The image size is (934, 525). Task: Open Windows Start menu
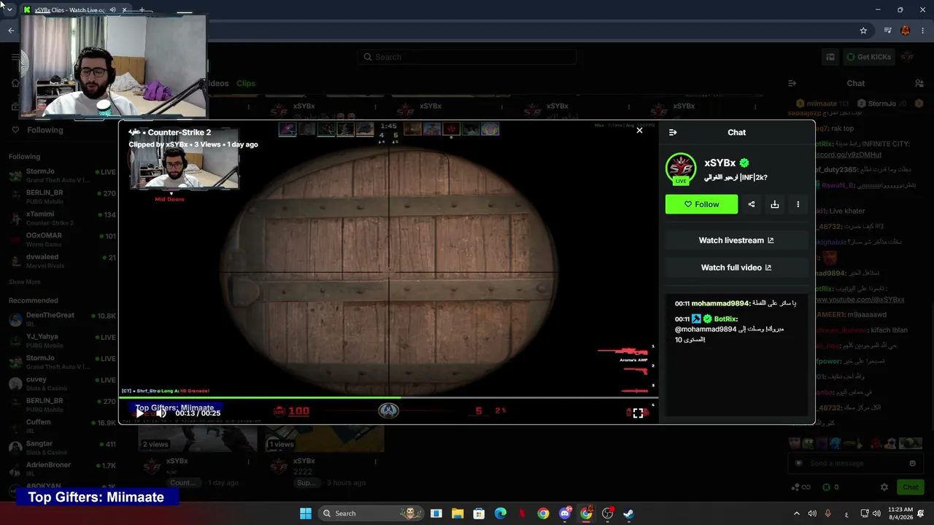[x=306, y=513]
